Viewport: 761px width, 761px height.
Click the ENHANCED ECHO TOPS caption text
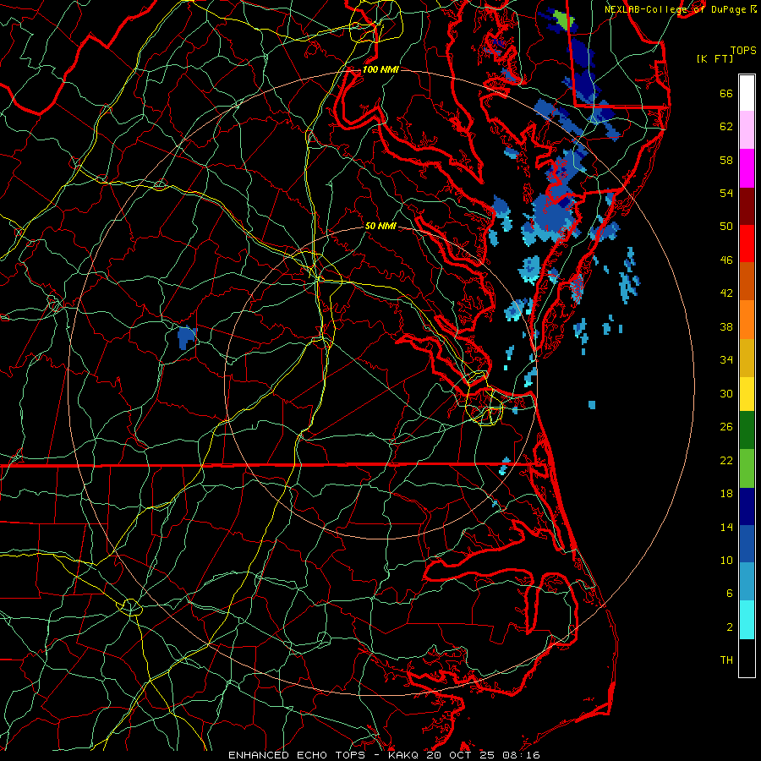coord(297,755)
